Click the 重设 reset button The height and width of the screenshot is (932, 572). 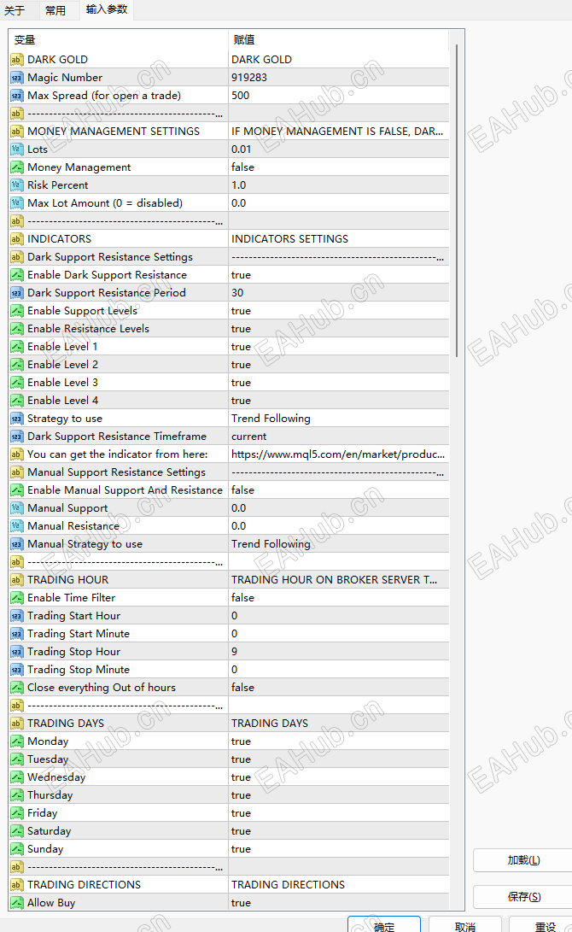542,925
